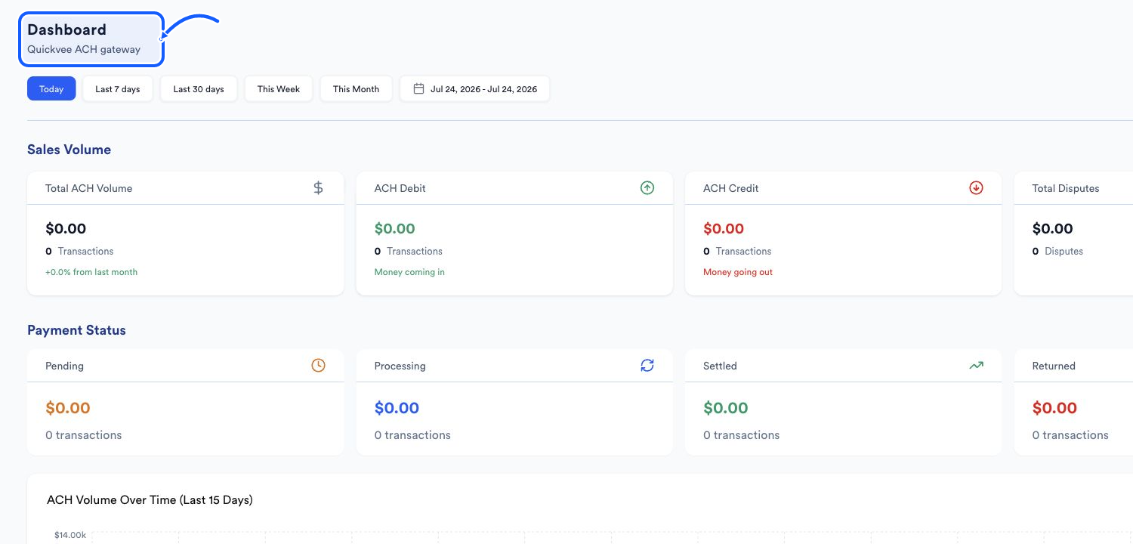The width and height of the screenshot is (1133, 544).
Task: Select the Last 7 days filter
Action: 118,88
